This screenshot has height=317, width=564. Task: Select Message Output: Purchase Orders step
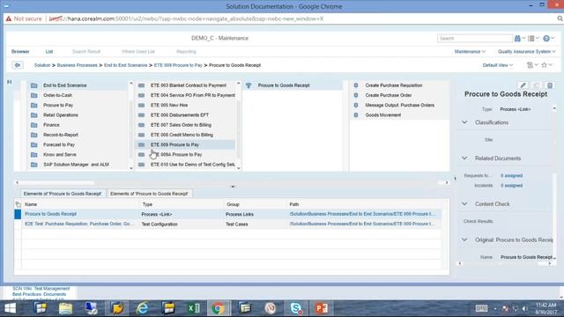399,105
